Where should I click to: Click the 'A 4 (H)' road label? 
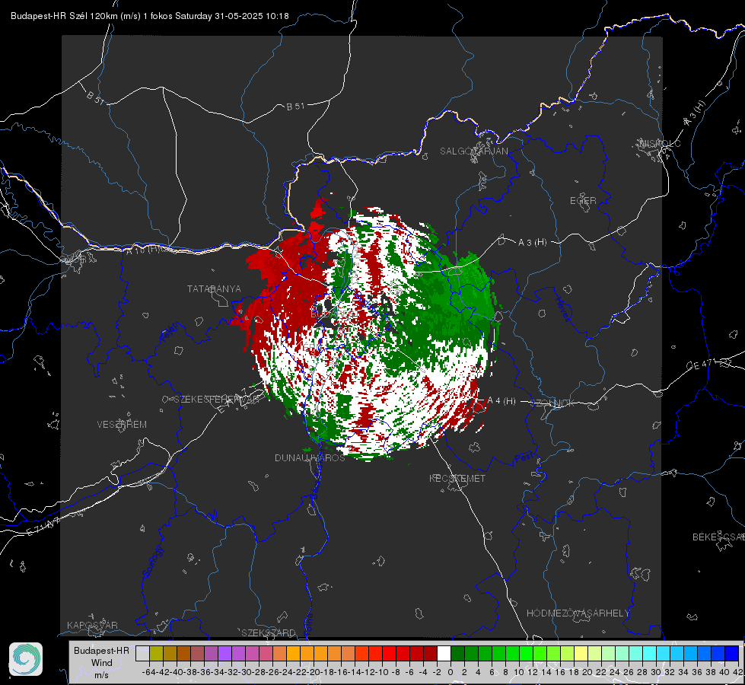coord(501,401)
